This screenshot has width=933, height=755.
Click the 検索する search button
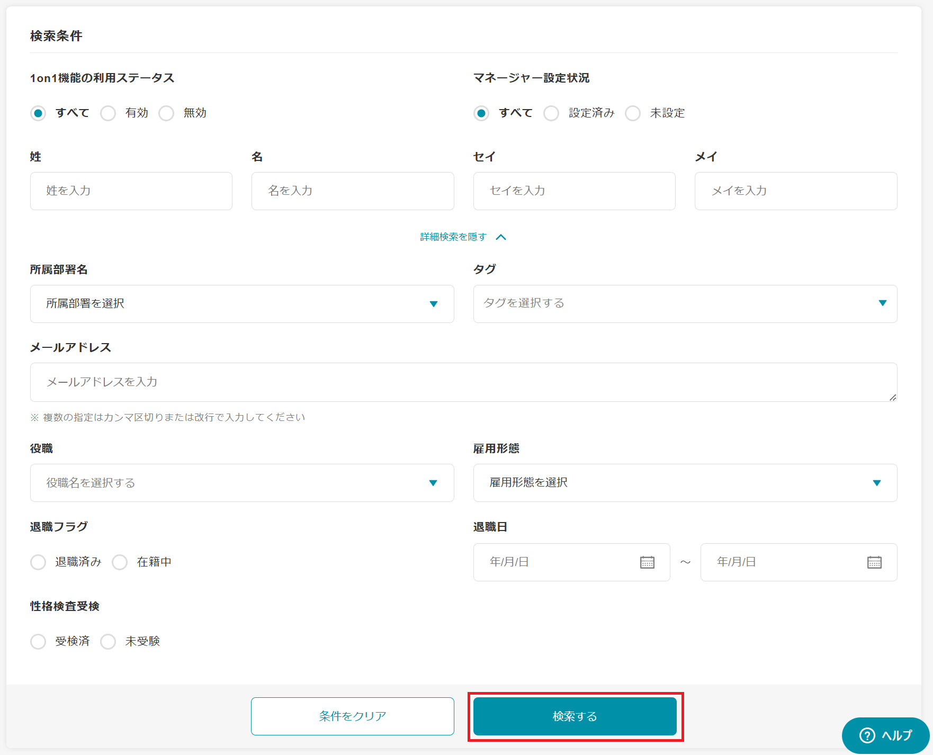(575, 716)
